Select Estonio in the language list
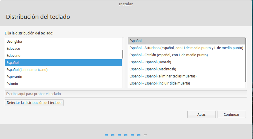Viewport: 253px width, 139px height. pos(12,84)
